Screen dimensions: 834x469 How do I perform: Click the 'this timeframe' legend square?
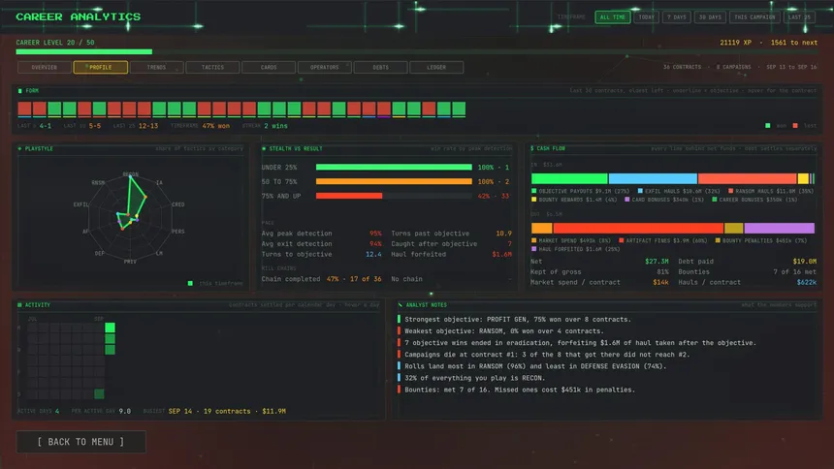click(190, 283)
